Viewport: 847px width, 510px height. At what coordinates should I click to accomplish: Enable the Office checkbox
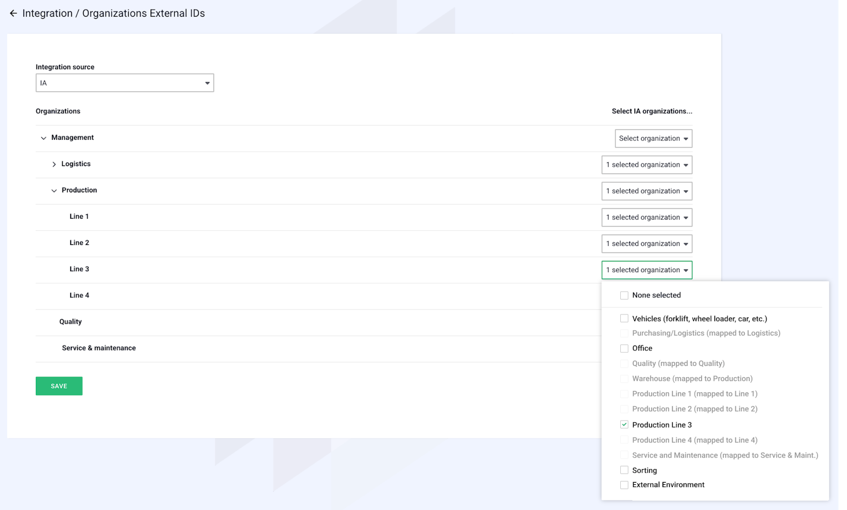pos(624,348)
